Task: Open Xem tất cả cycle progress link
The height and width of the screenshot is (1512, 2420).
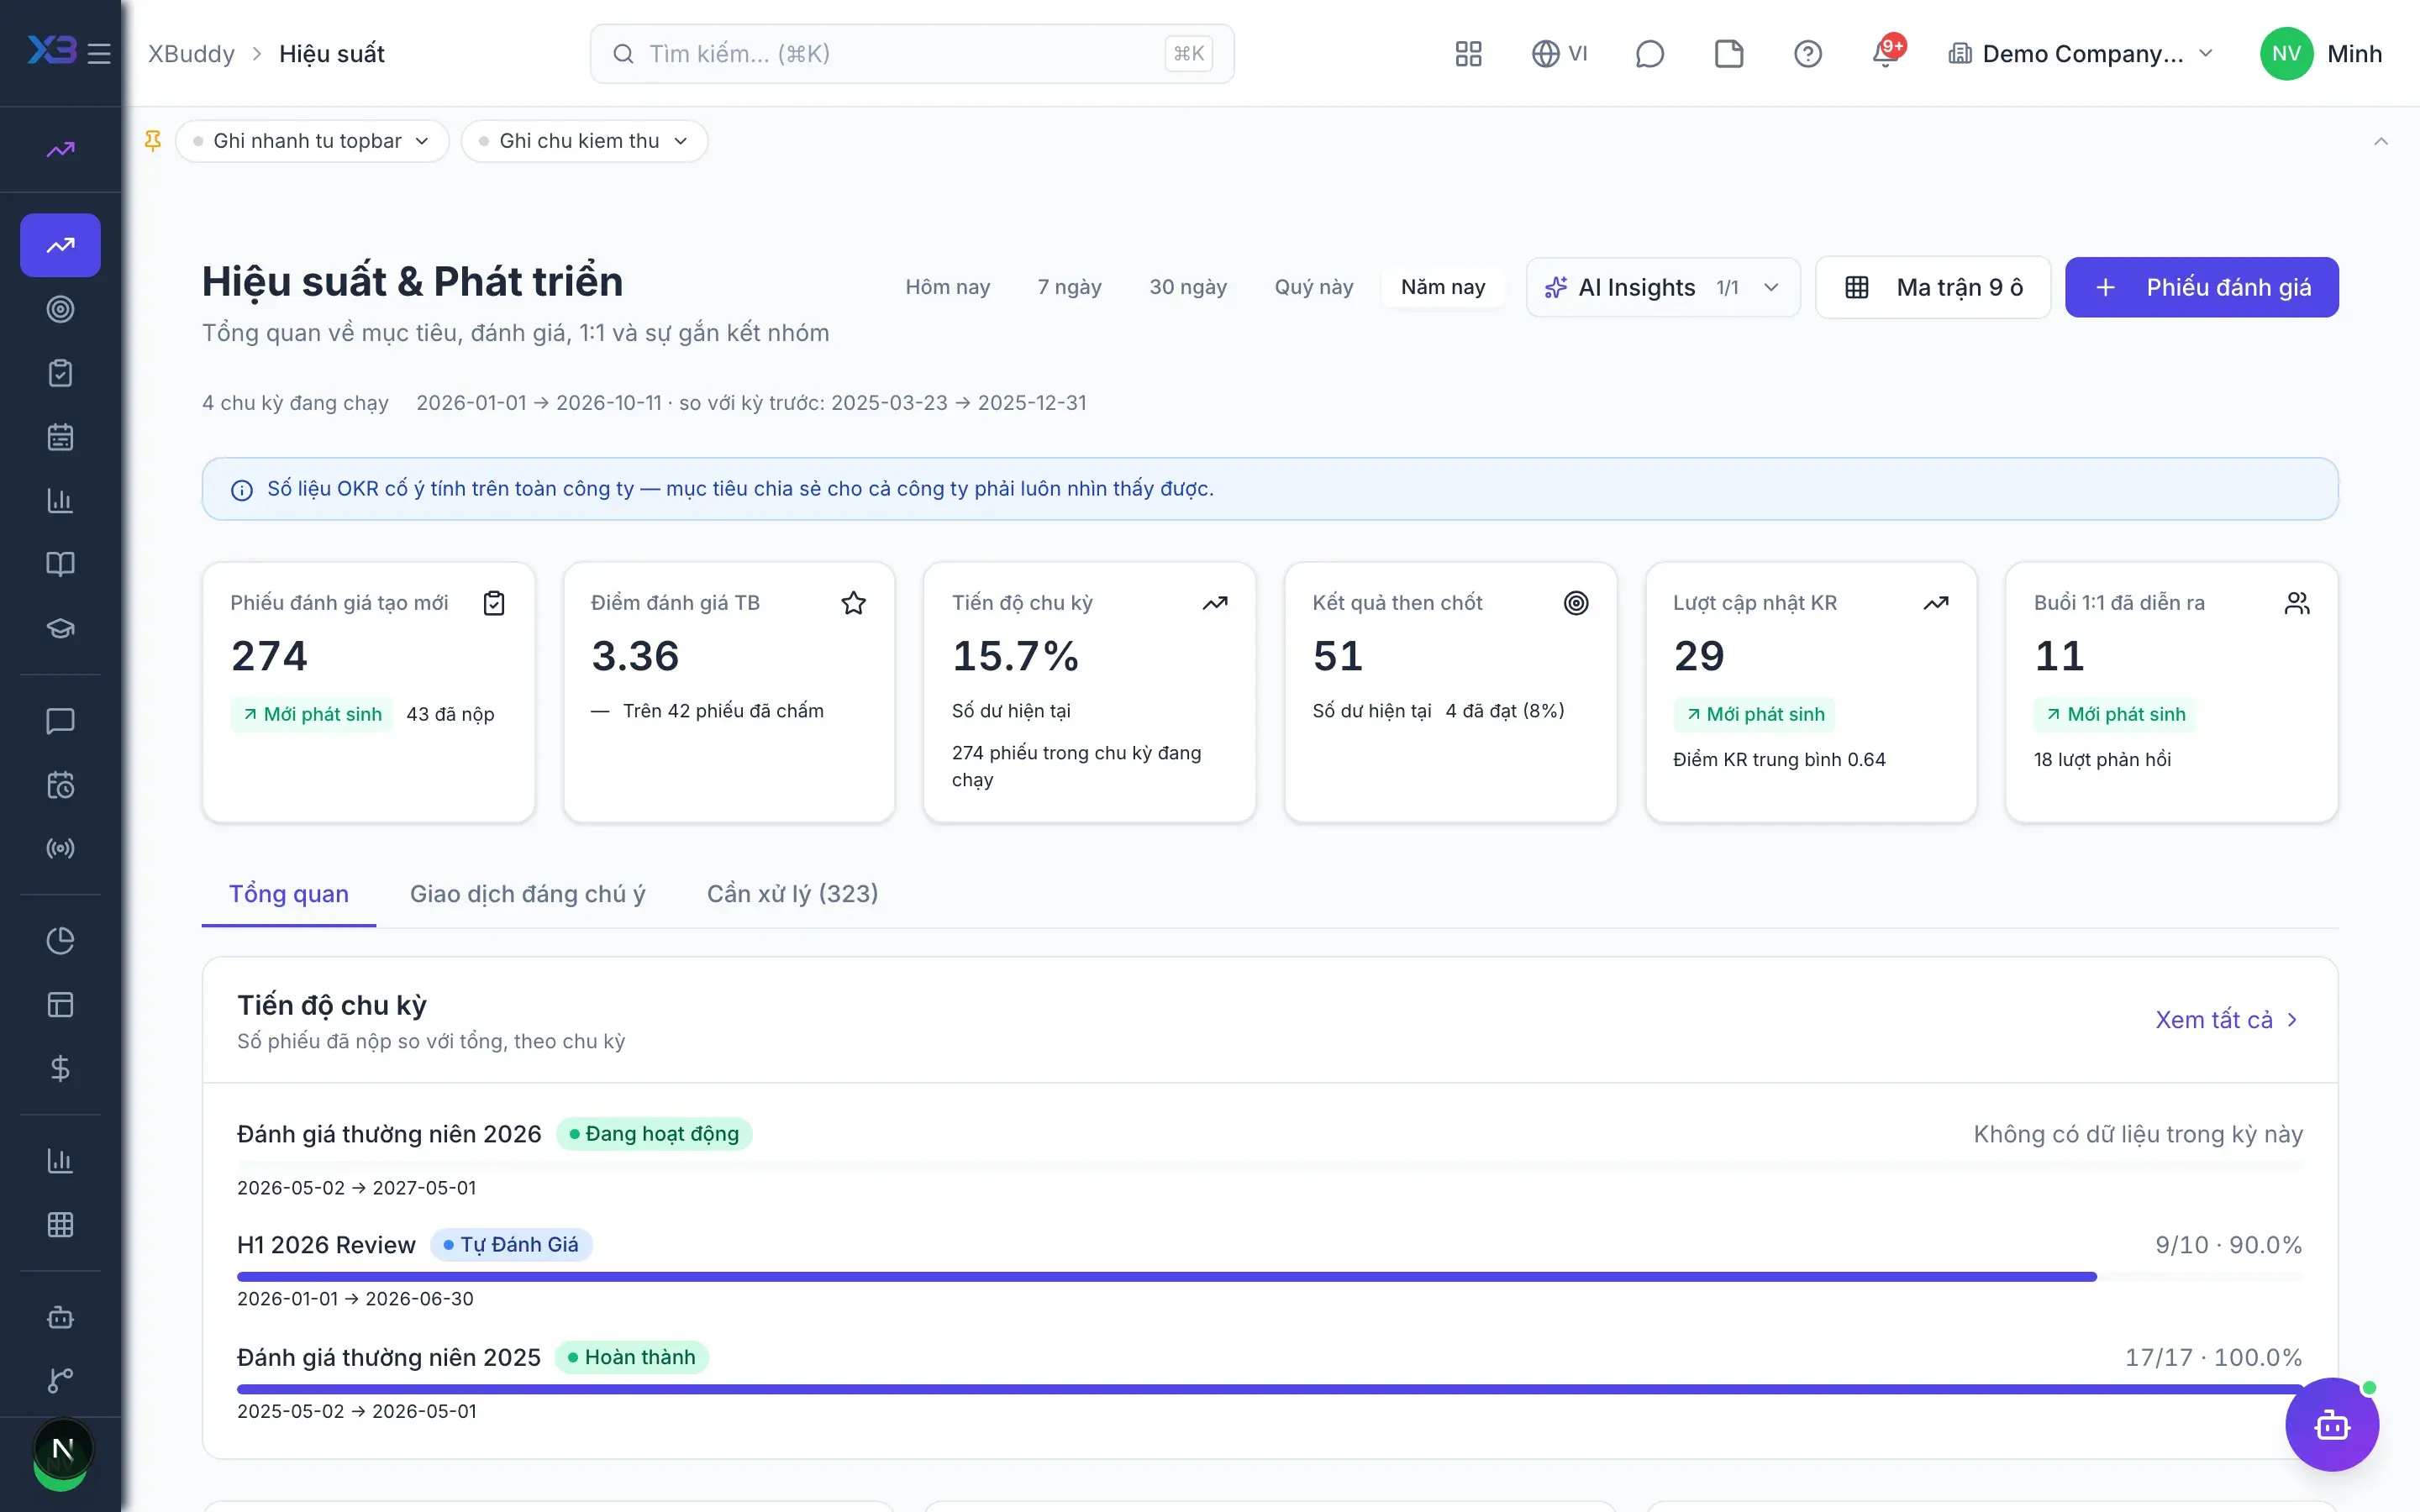Action: (2227, 1020)
